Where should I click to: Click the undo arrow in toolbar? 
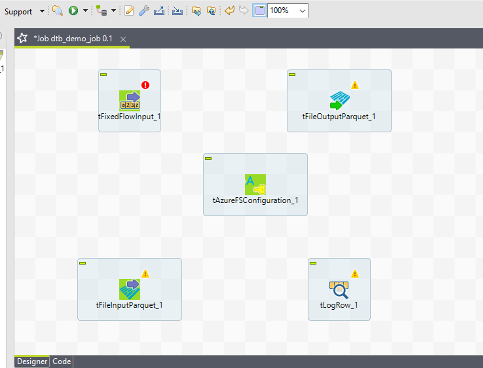pos(229,11)
